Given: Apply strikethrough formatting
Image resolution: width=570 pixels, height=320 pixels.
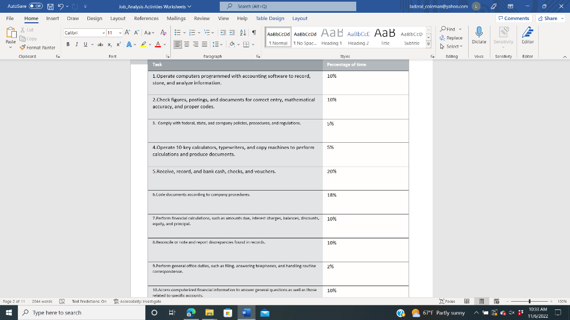Looking at the screenshot, I should pyautogui.click(x=100, y=44).
